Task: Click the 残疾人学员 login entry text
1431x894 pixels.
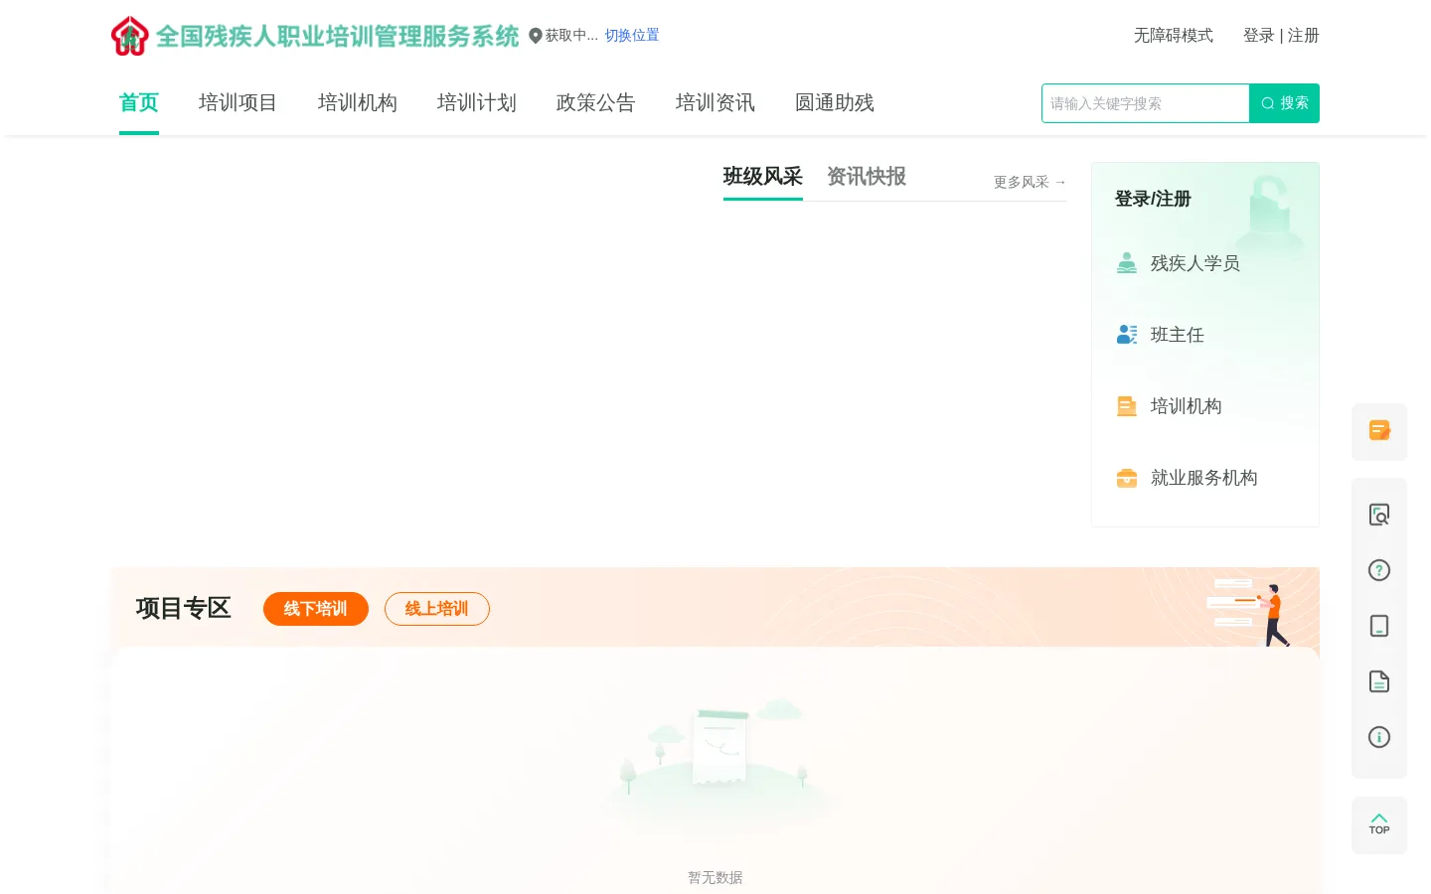Action: [1195, 263]
